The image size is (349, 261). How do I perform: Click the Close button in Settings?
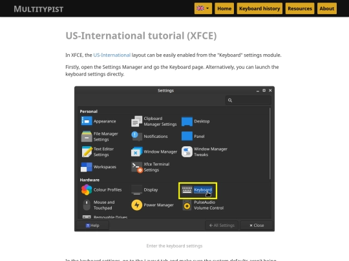257,226
